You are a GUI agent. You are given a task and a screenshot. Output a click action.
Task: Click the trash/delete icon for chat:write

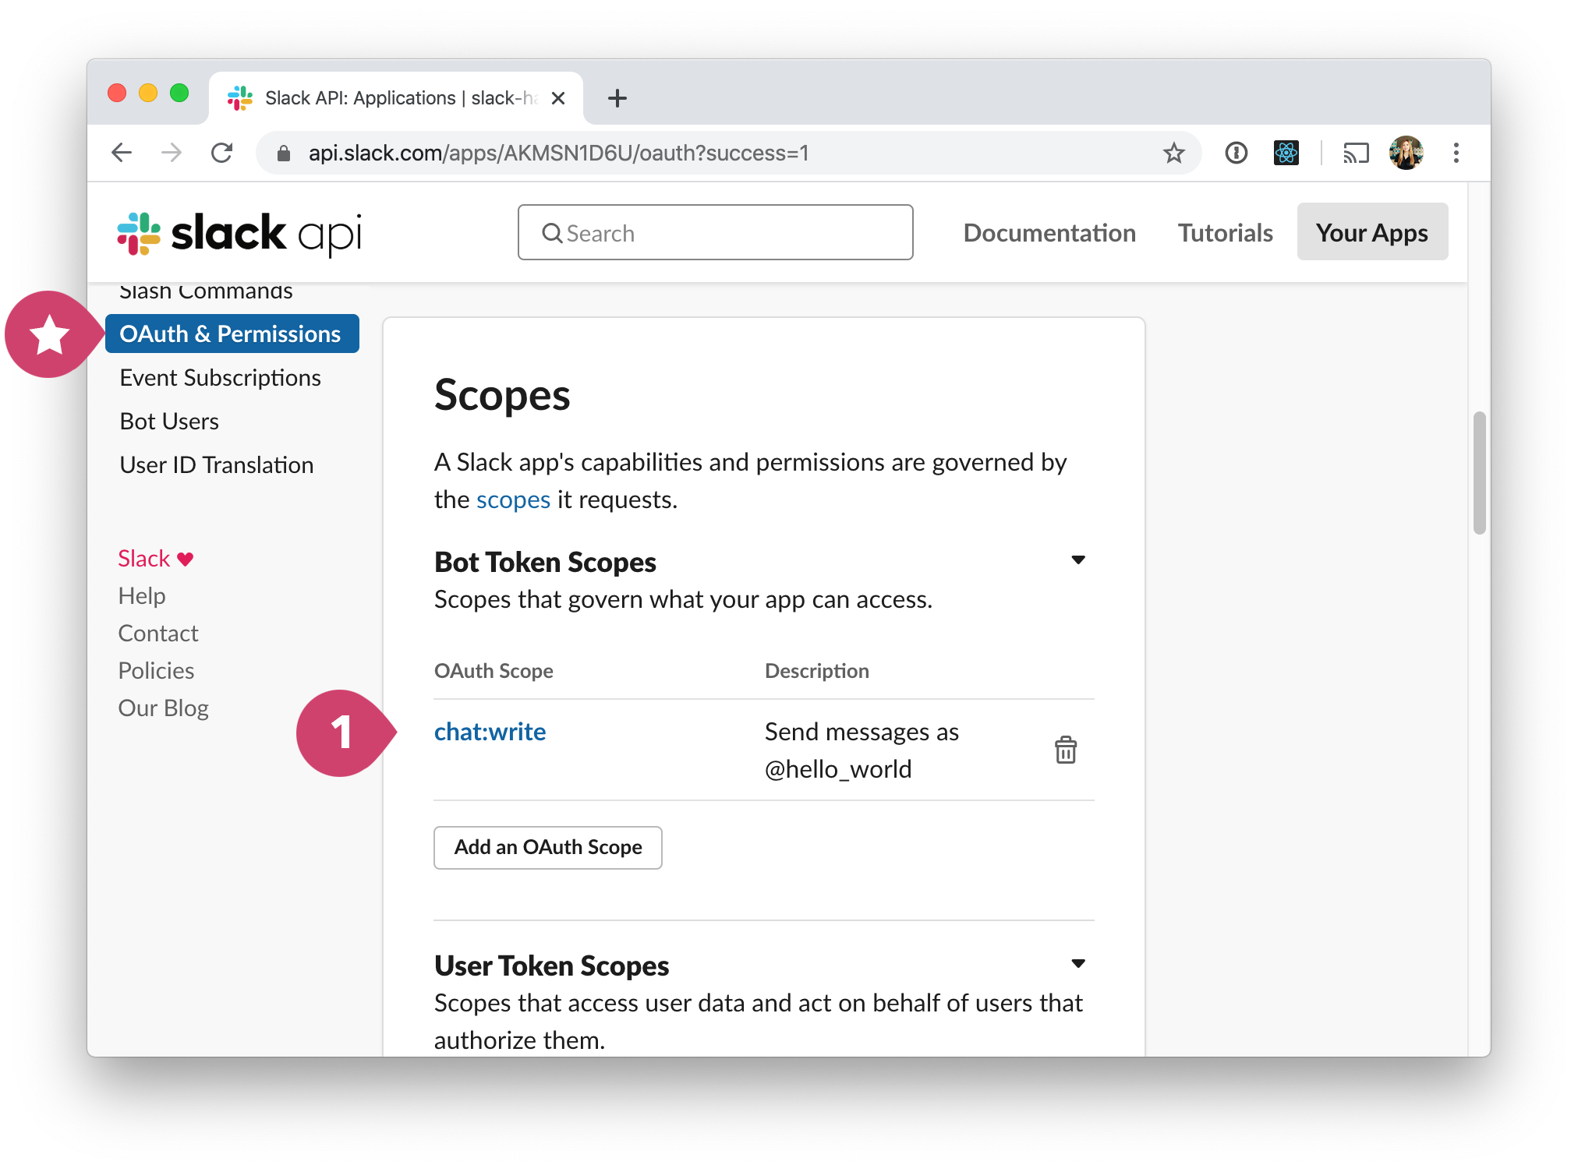click(1064, 750)
